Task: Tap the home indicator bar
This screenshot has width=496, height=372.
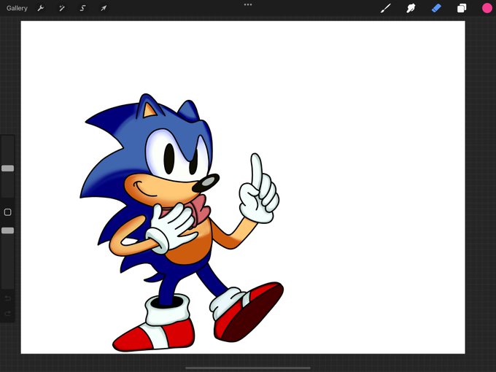Action: 248,368
